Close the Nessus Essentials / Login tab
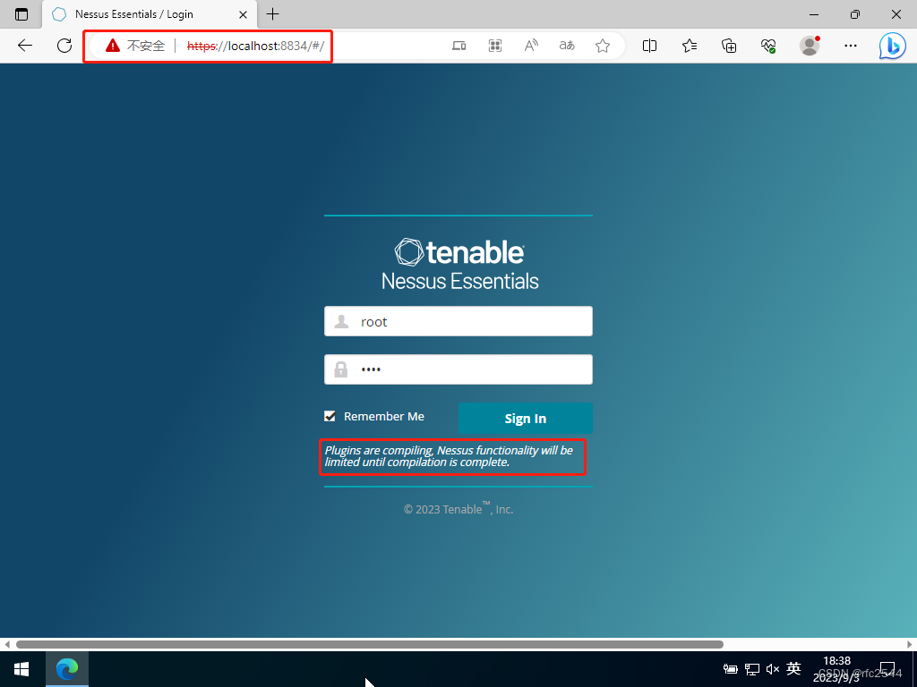 click(243, 14)
